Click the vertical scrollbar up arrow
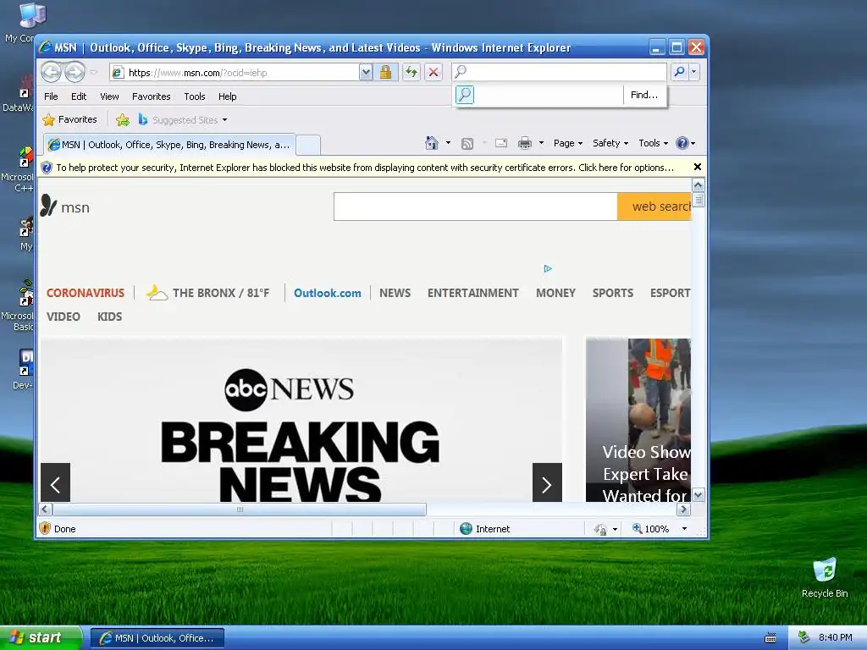The height and width of the screenshot is (650, 867). [x=699, y=185]
